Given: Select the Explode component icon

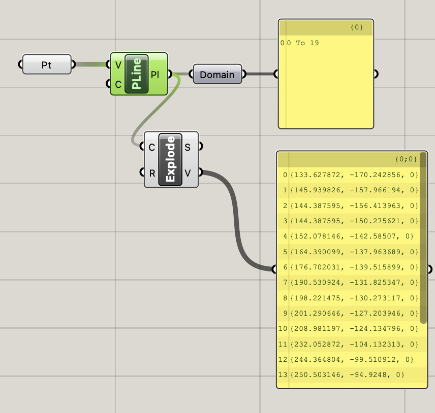Looking at the screenshot, I should pyautogui.click(x=171, y=159).
